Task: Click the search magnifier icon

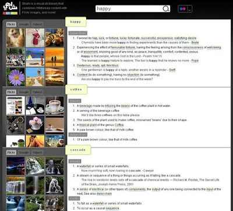Action: point(166,9)
